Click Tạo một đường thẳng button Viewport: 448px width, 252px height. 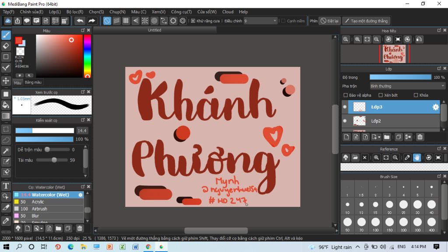point(366,21)
